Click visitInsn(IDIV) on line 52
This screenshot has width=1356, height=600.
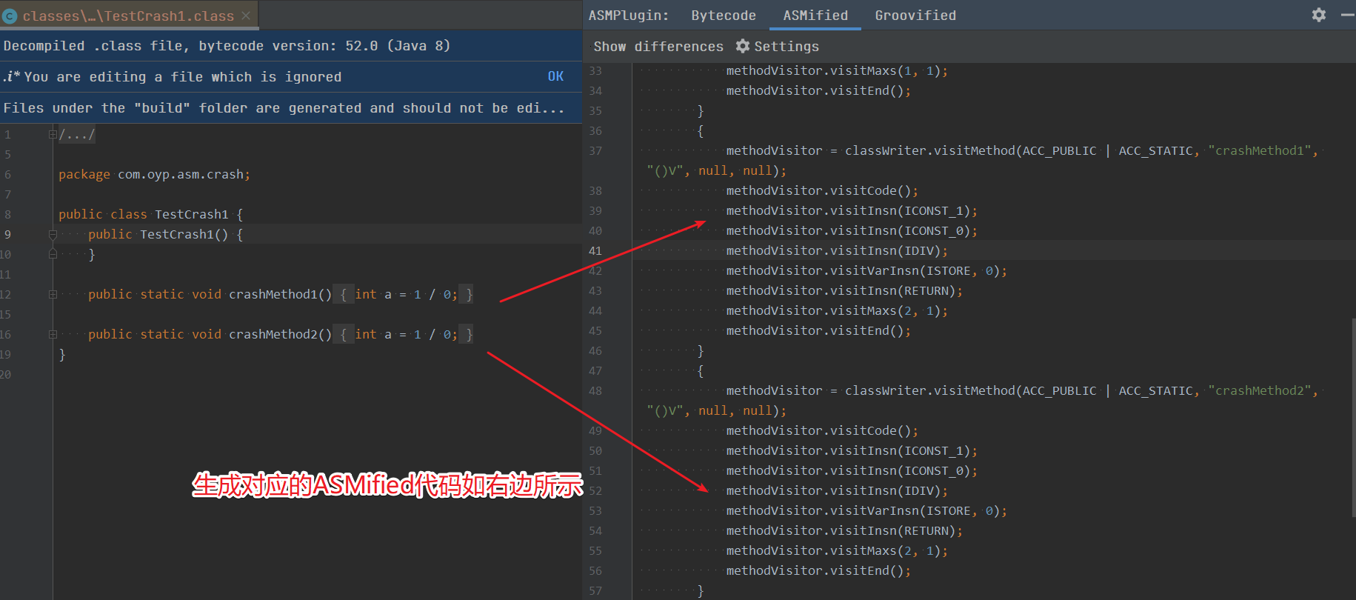(x=837, y=490)
